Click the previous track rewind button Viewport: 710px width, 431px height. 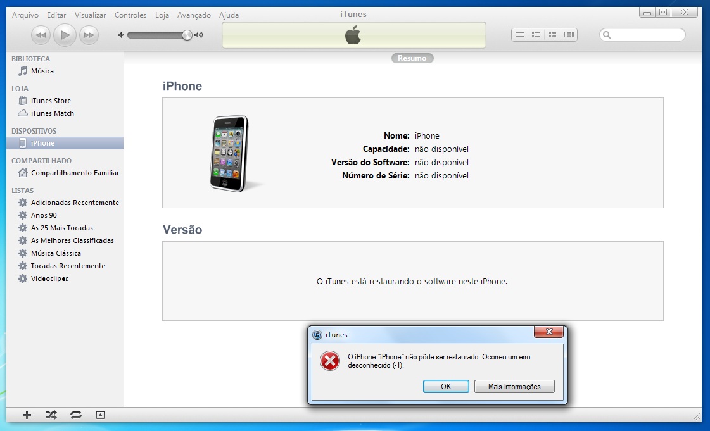41,35
